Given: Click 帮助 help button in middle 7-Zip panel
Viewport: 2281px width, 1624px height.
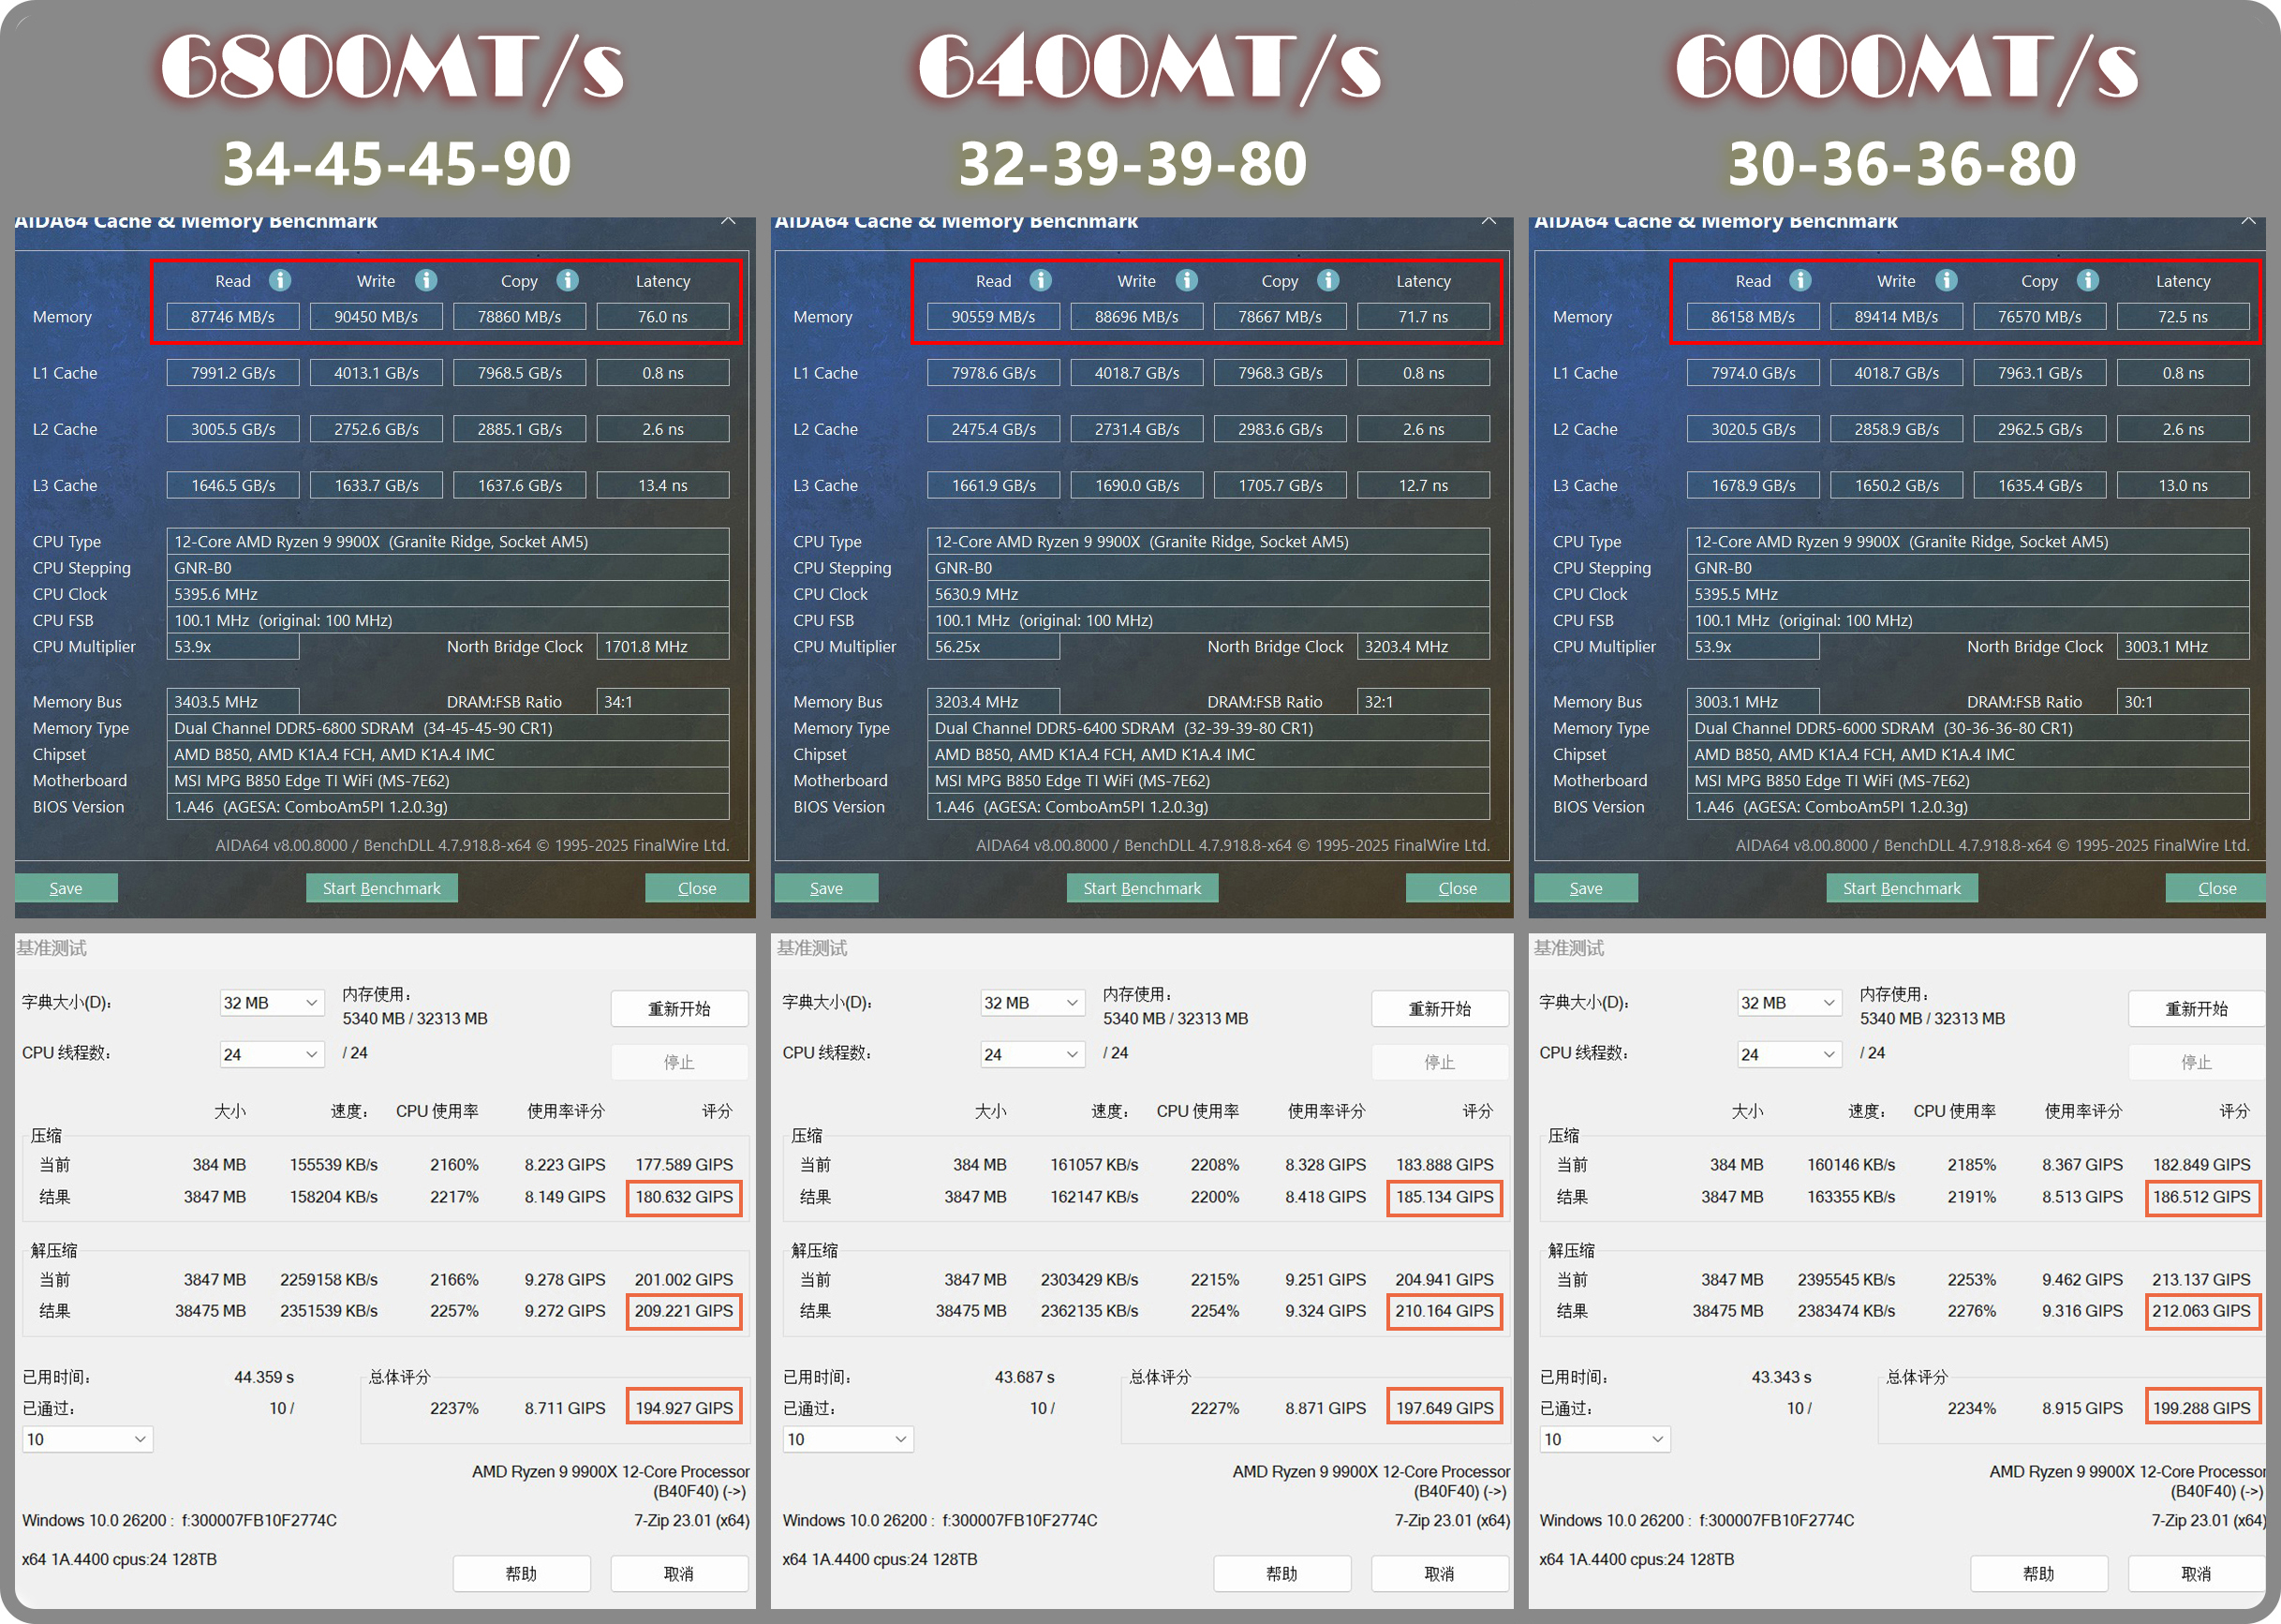Looking at the screenshot, I should (1281, 1573).
